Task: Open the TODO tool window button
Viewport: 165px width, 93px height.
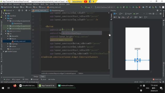Action: [26, 79]
